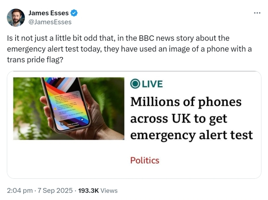
Task: Click the 2:04 pm timestamp
Action: 20,191
